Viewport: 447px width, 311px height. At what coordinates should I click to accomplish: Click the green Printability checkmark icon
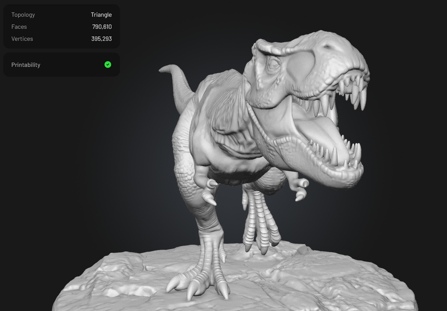tap(108, 65)
